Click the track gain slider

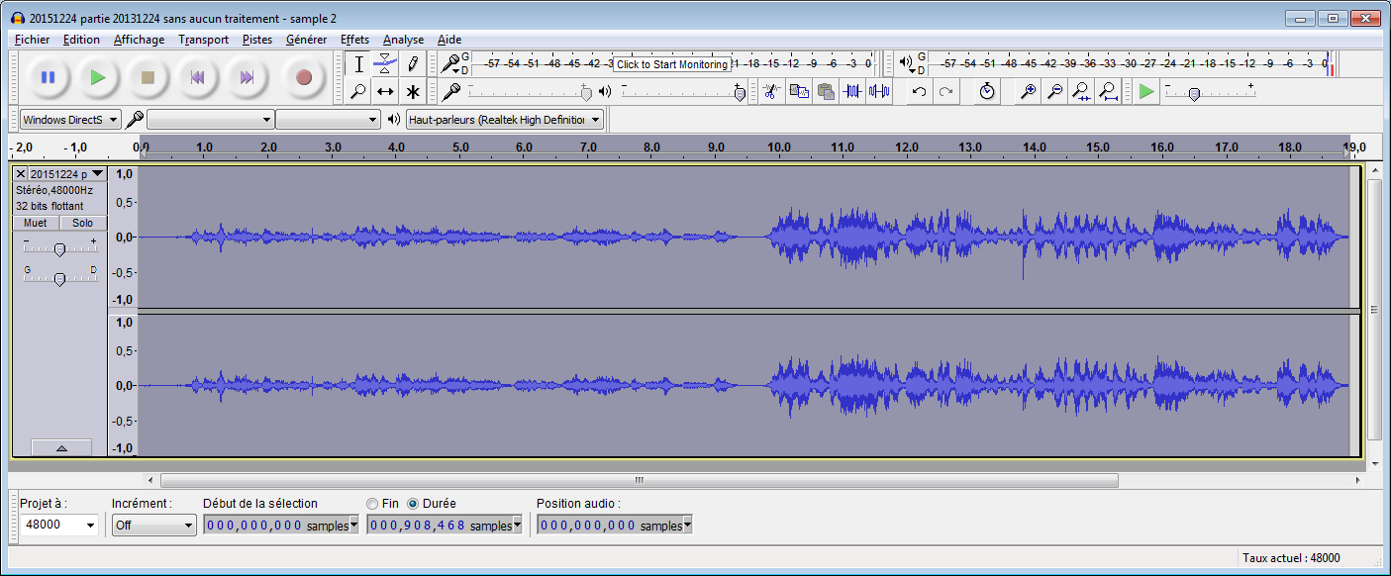point(59,248)
